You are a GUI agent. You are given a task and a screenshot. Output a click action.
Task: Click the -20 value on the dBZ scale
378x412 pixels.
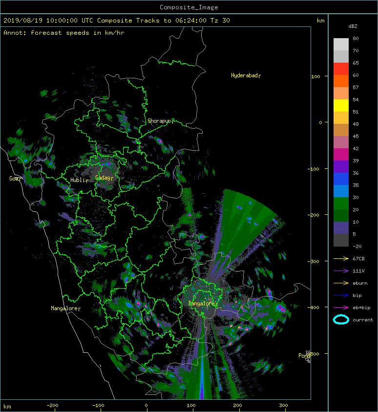357,247
